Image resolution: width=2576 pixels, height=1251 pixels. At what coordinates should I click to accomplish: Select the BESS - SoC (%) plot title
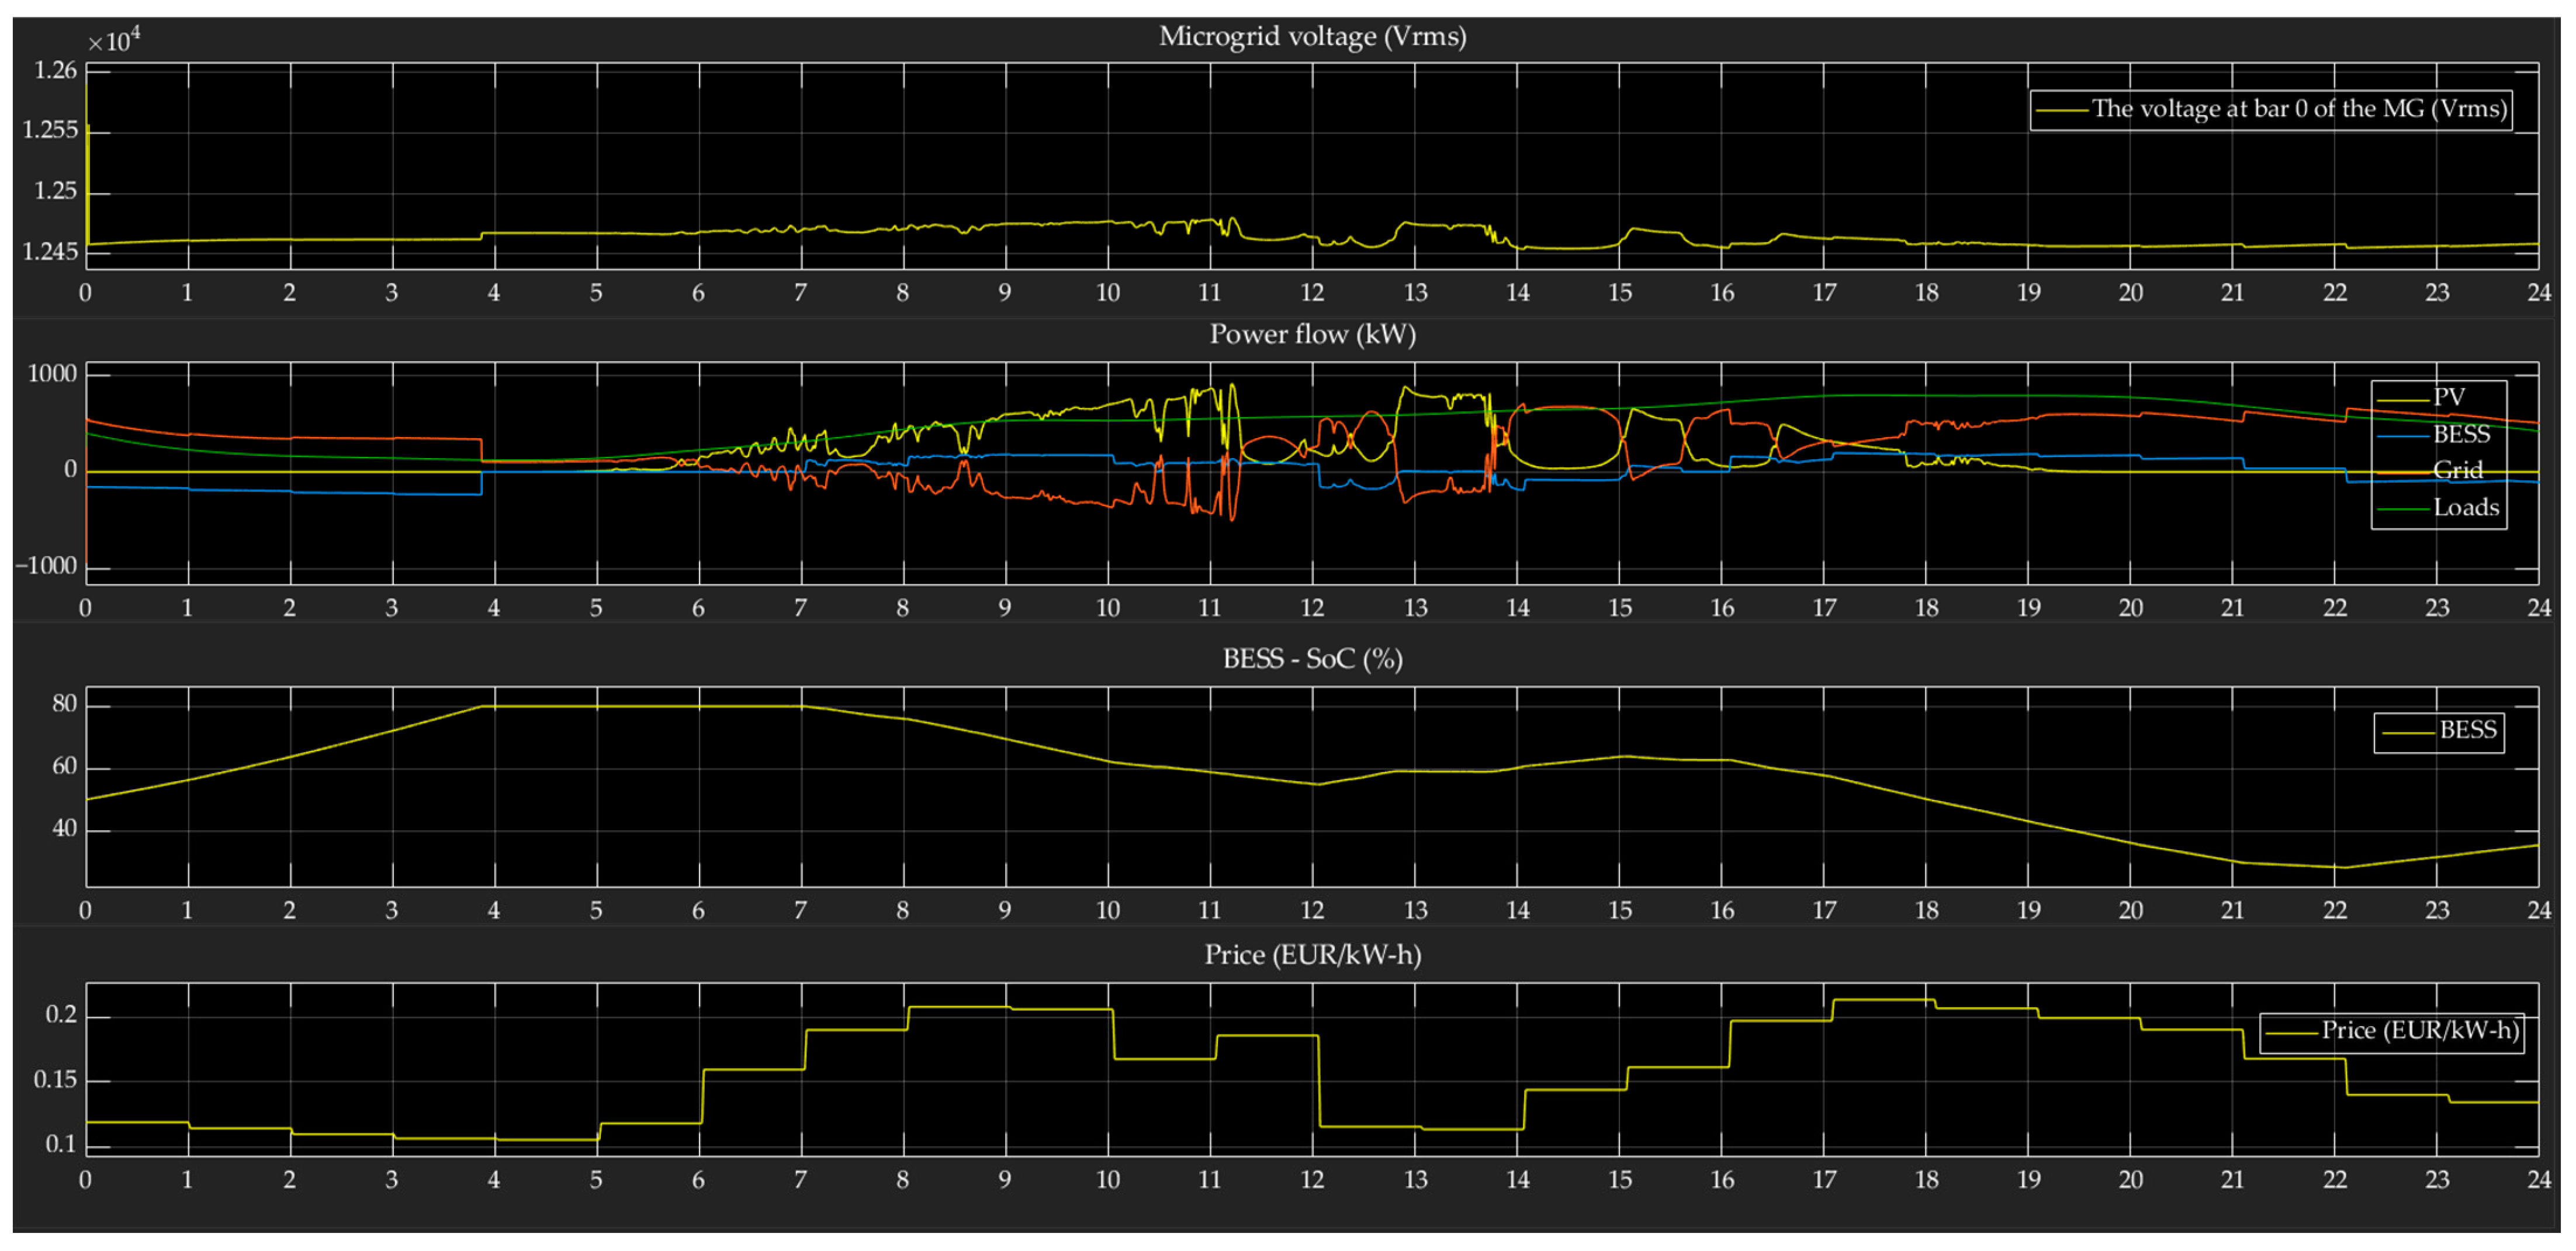[1312, 659]
